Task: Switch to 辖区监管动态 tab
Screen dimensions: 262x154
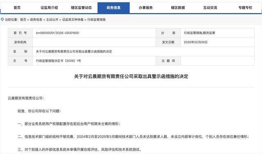Action: click(x=81, y=8)
